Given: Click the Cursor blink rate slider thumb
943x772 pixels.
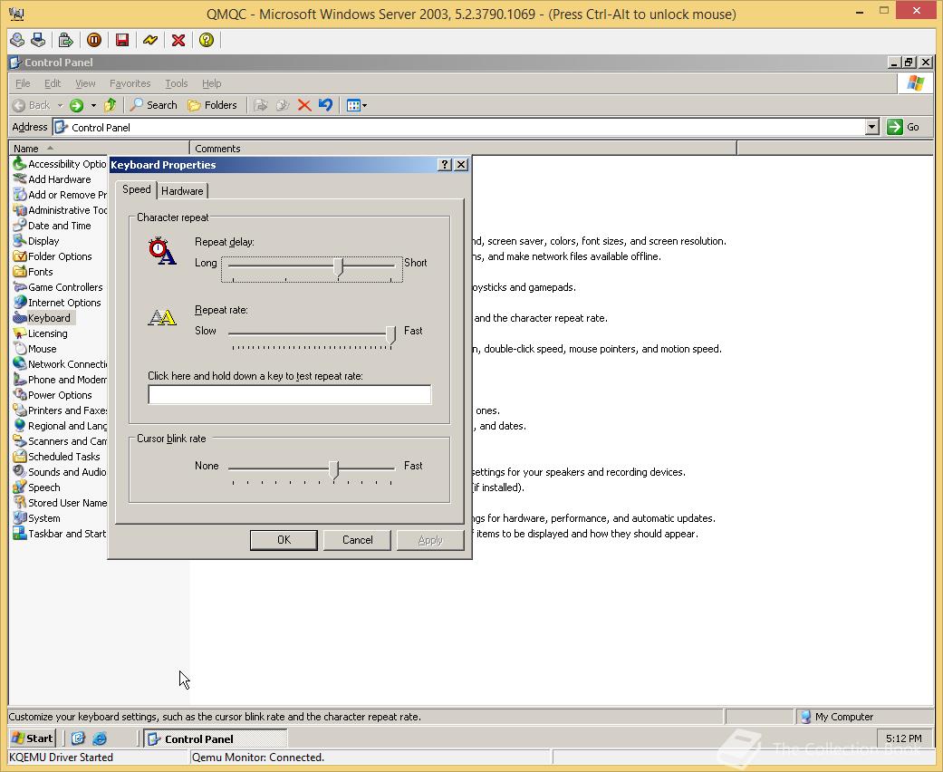Looking at the screenshot, I should (333, 470).
